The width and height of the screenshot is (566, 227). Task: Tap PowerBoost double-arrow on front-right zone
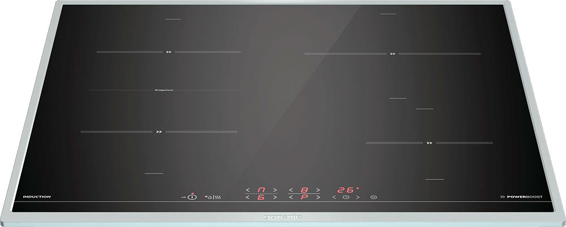point(429,143)
